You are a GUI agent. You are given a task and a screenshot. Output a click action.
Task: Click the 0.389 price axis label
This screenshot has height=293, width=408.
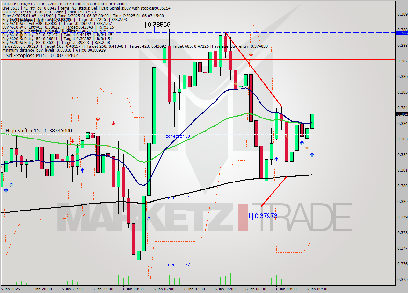402,14
